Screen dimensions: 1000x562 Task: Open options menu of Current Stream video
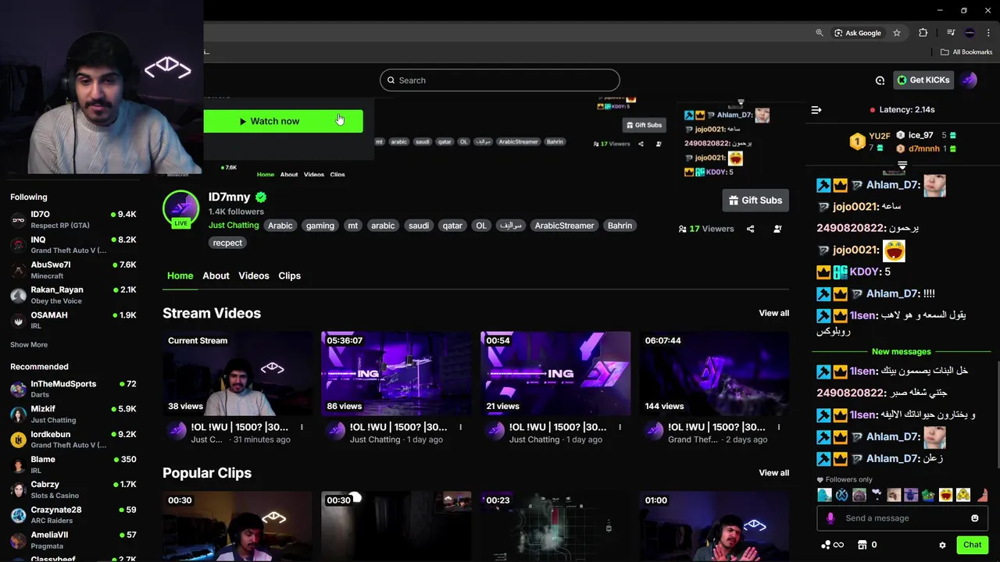(302, 427)
